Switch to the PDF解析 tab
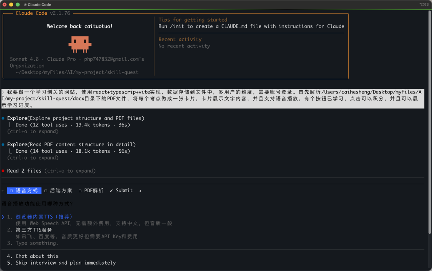 click(x=91, y=191)
